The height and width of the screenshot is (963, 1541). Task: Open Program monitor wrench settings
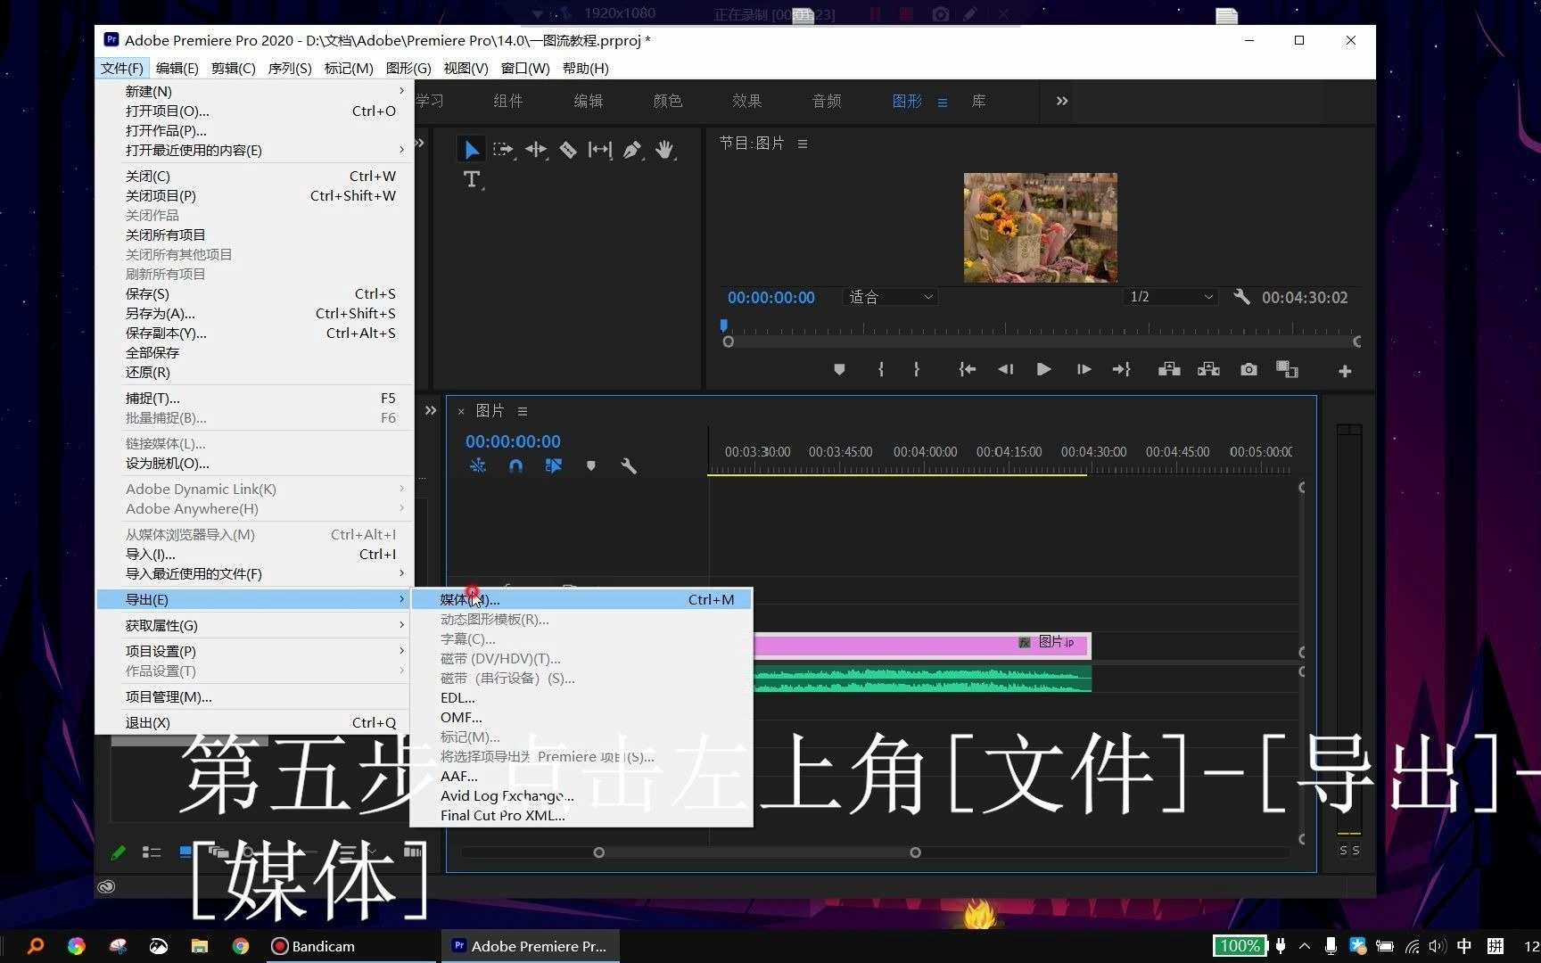point(1241,297)
